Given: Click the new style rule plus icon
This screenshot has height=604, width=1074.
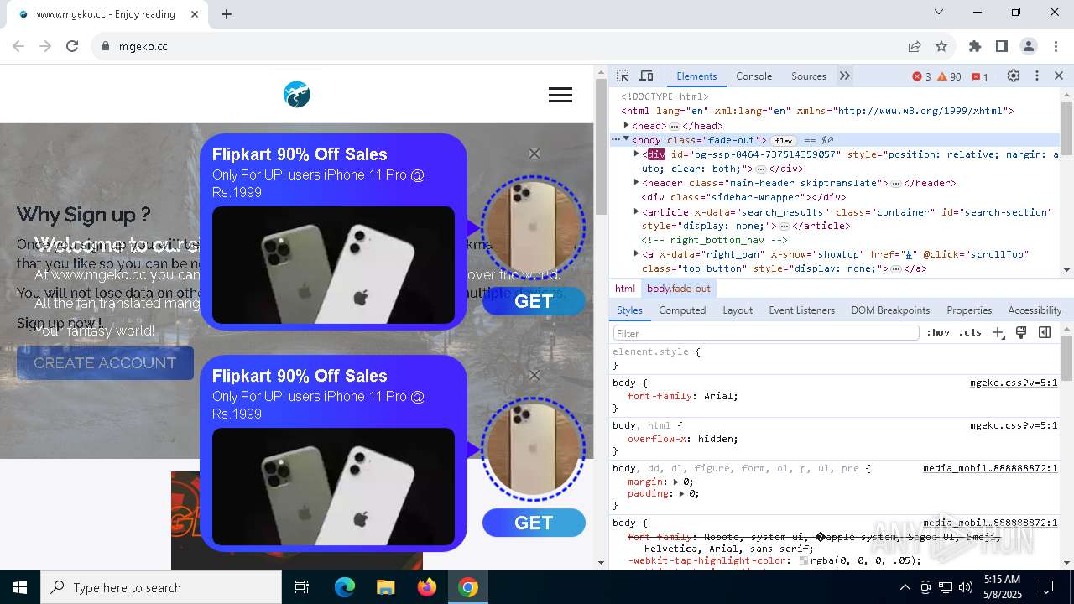Looking at the screenshot, I should pos(998,333).
